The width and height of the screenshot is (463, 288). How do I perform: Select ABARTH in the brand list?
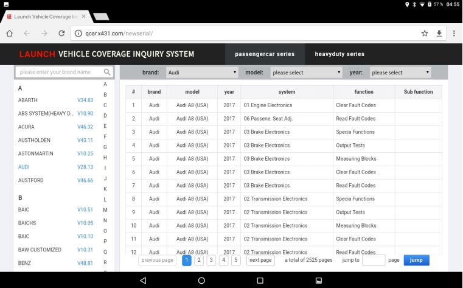[x=28, y=100]
